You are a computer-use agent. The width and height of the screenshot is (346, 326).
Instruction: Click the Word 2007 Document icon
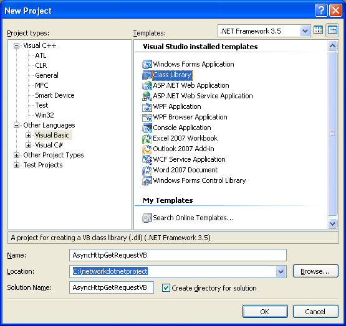pos(147,170)
